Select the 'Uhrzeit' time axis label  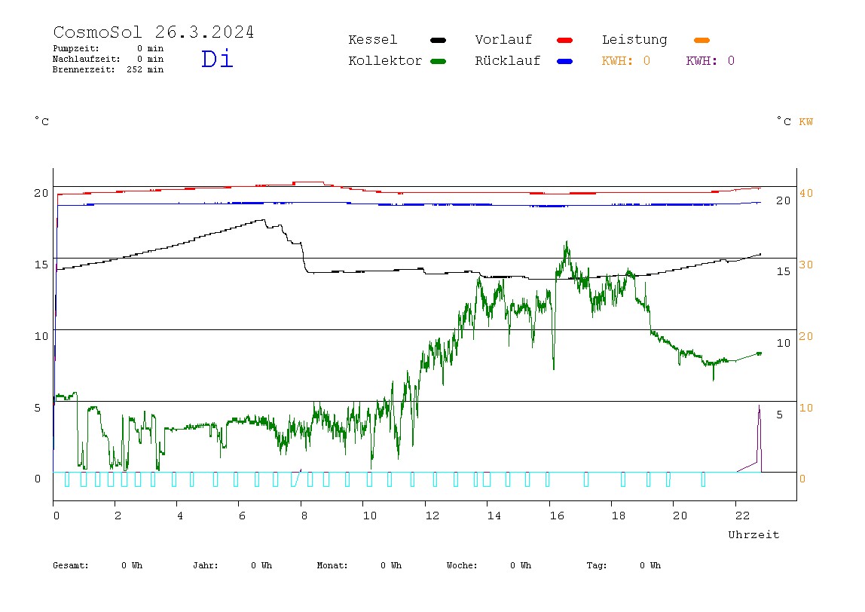pyautogui.click(x=753, y=534)
